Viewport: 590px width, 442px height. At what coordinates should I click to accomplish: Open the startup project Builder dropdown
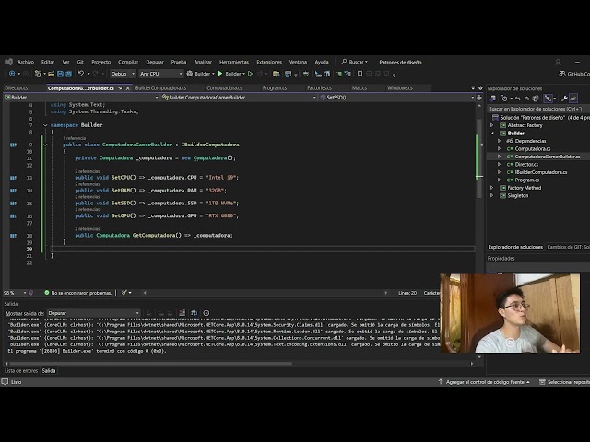click(201, 74)
